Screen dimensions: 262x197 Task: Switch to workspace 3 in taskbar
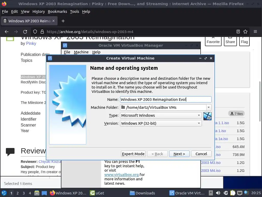[x=24, y=193]
